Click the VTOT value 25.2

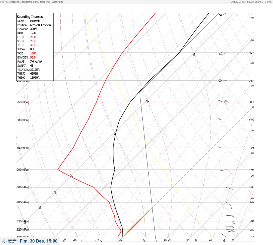33,41
